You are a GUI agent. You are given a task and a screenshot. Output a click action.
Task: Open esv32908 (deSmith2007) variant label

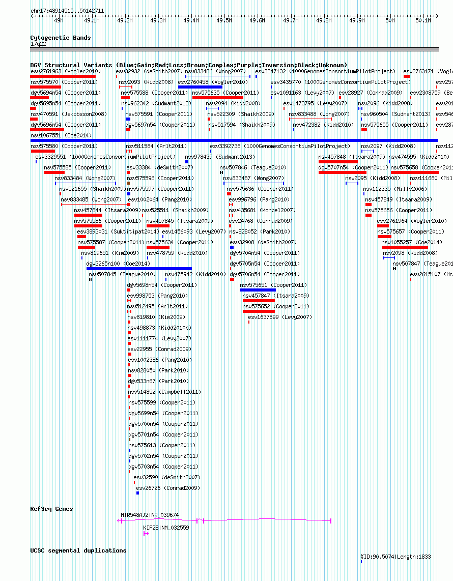[263, 242]
